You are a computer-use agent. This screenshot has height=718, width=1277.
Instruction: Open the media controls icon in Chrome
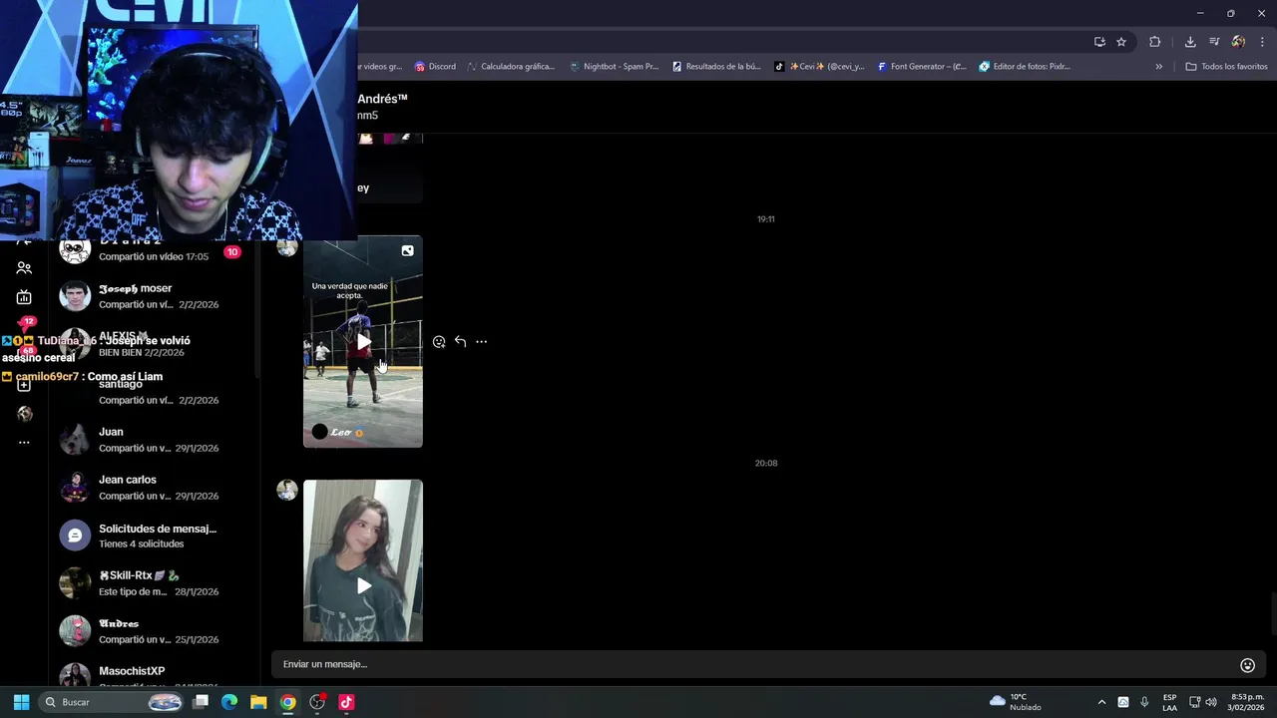(1214, 42)
